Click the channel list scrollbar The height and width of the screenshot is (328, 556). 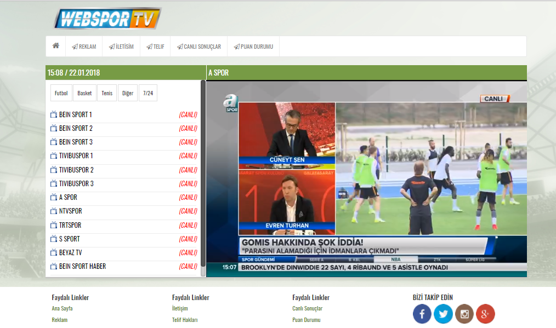coord(203,174)
